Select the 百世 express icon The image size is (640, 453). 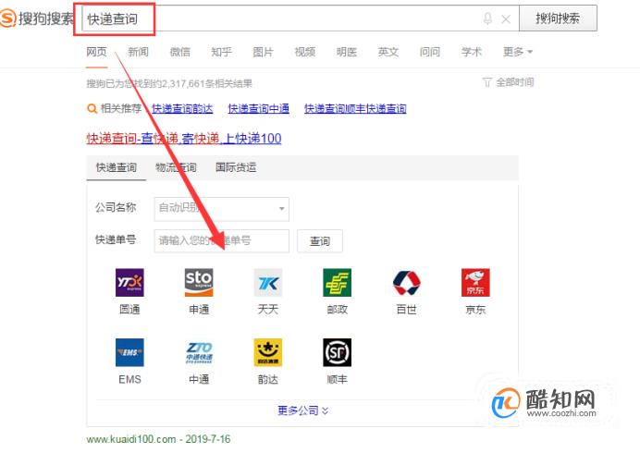click(406, 282)
